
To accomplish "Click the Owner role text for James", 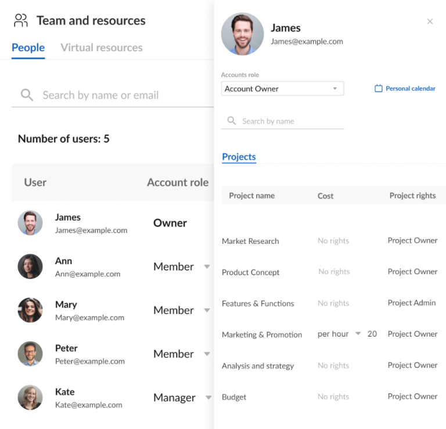I will click(170, 223).
